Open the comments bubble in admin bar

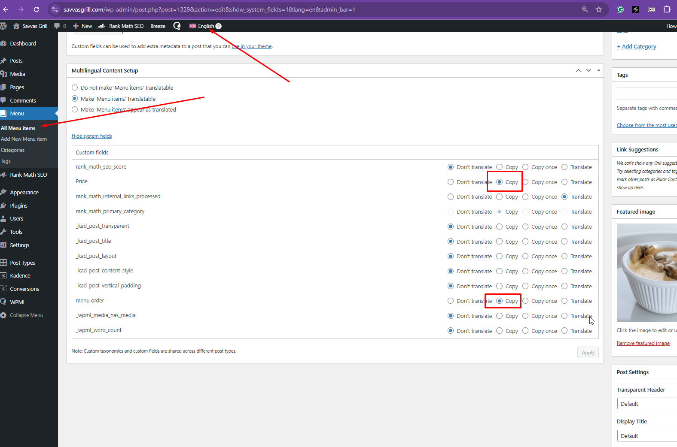click(x=60, y=26)
